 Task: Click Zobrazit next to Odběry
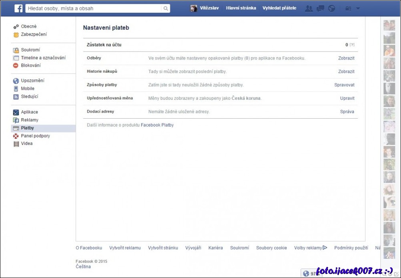(346, 58)
